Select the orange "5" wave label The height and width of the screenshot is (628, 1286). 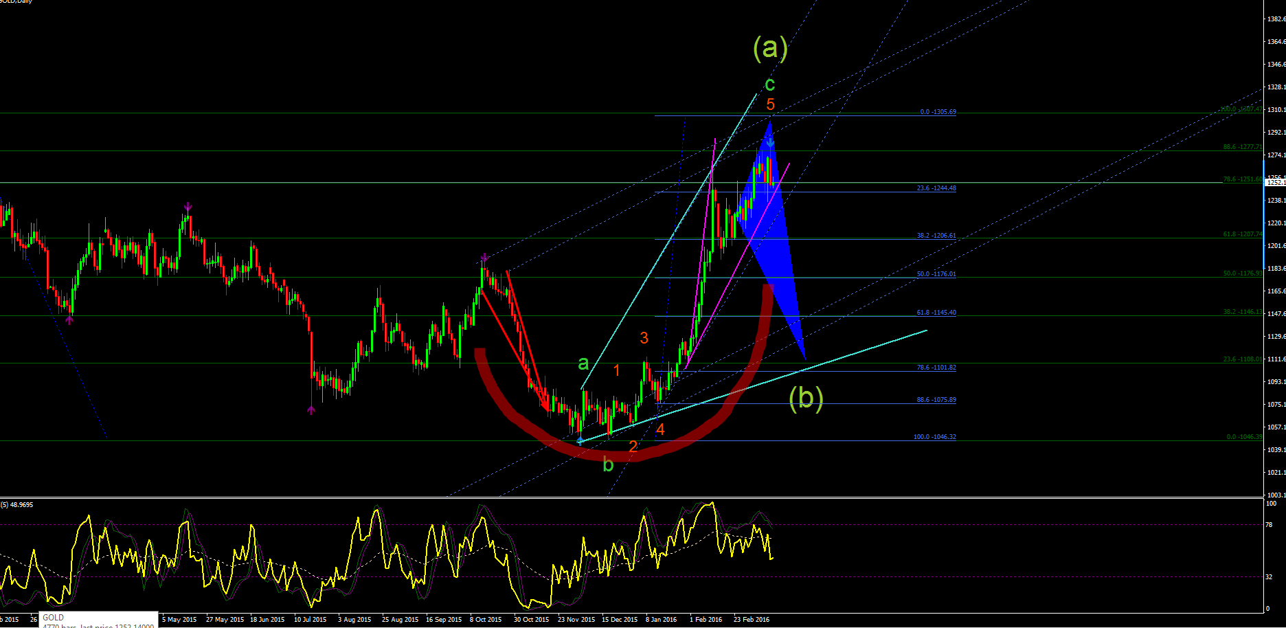pos(771,104)
